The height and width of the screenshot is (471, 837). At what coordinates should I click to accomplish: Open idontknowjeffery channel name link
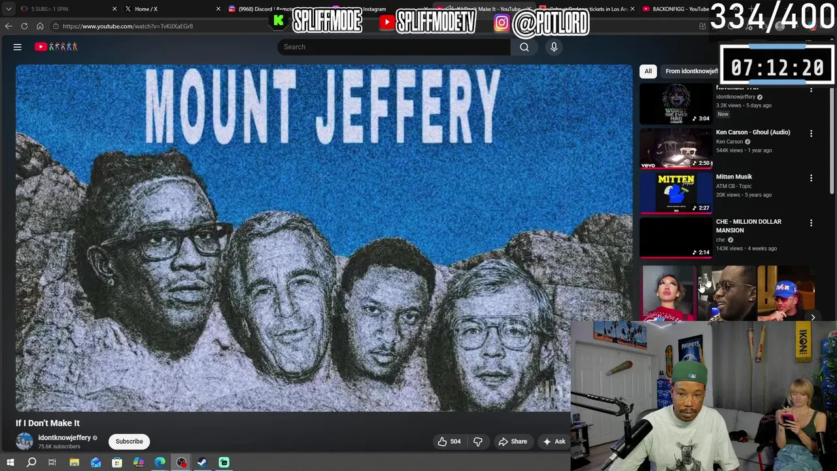coord(64,438)
